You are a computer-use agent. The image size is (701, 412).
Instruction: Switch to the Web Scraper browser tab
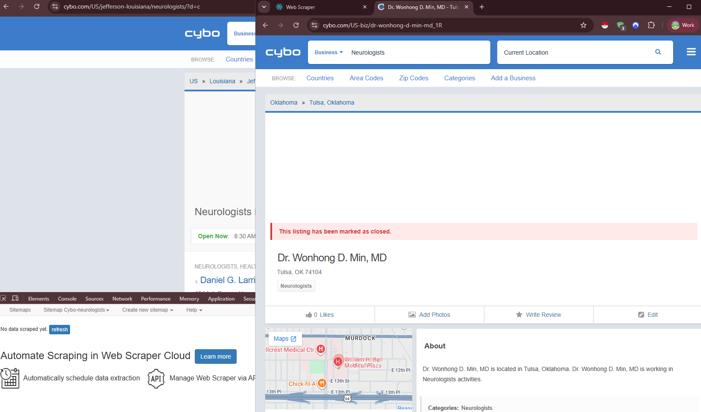point(321,7)
